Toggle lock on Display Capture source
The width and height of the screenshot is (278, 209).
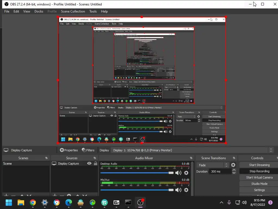coord(95,163)
